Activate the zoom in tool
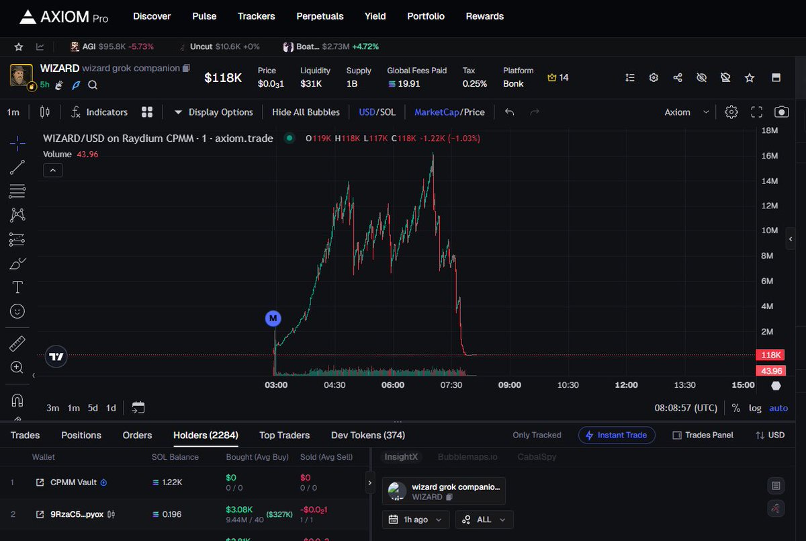This screenshot has height=541, width=806. tap(17, 368)
